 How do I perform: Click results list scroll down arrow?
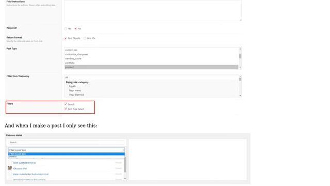(125, 179)
